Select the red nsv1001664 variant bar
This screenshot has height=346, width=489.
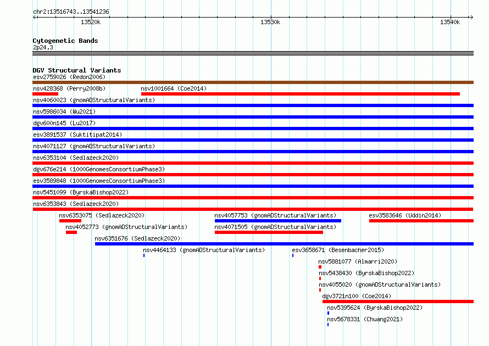pyautogui.click(x=301, y=94)
